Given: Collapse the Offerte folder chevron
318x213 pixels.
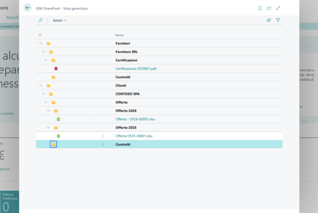Looking at the screenshot, I should coord(46,103).
